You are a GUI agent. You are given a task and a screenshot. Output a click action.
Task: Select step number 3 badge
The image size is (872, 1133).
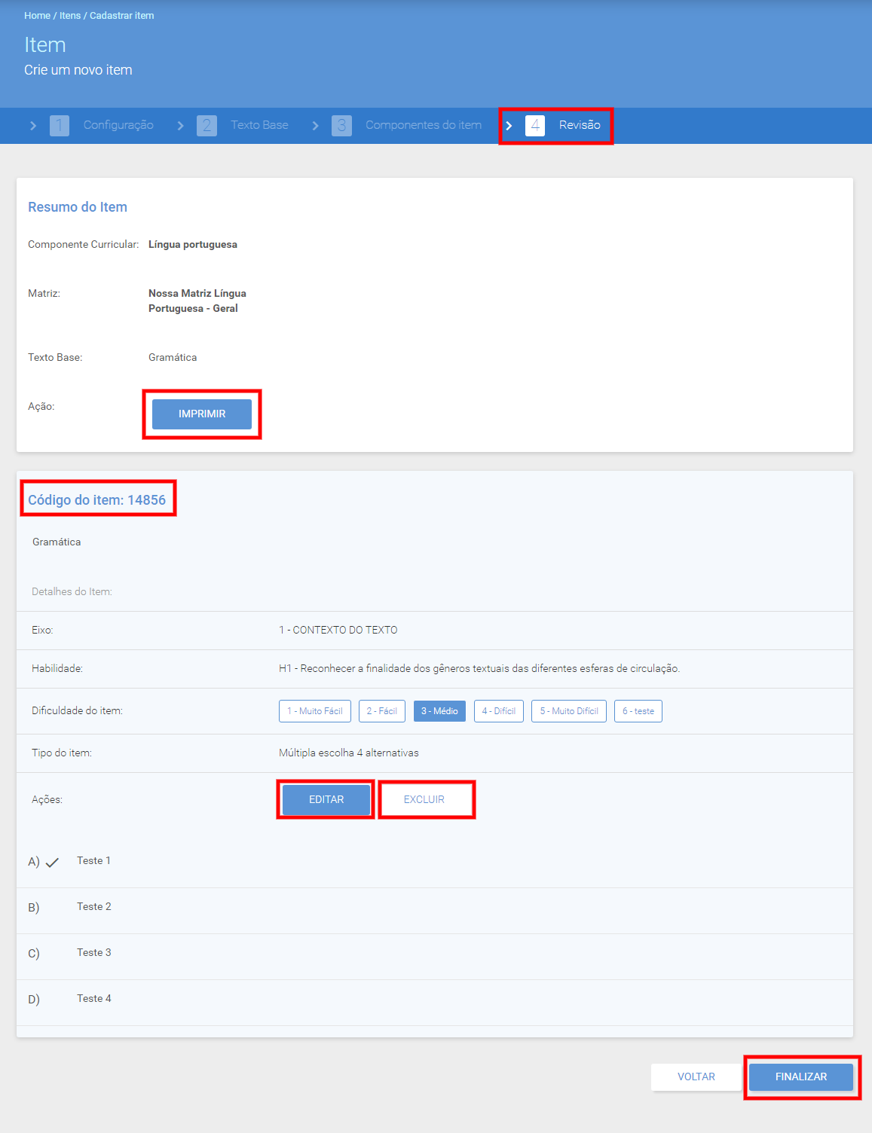[341, 126]
